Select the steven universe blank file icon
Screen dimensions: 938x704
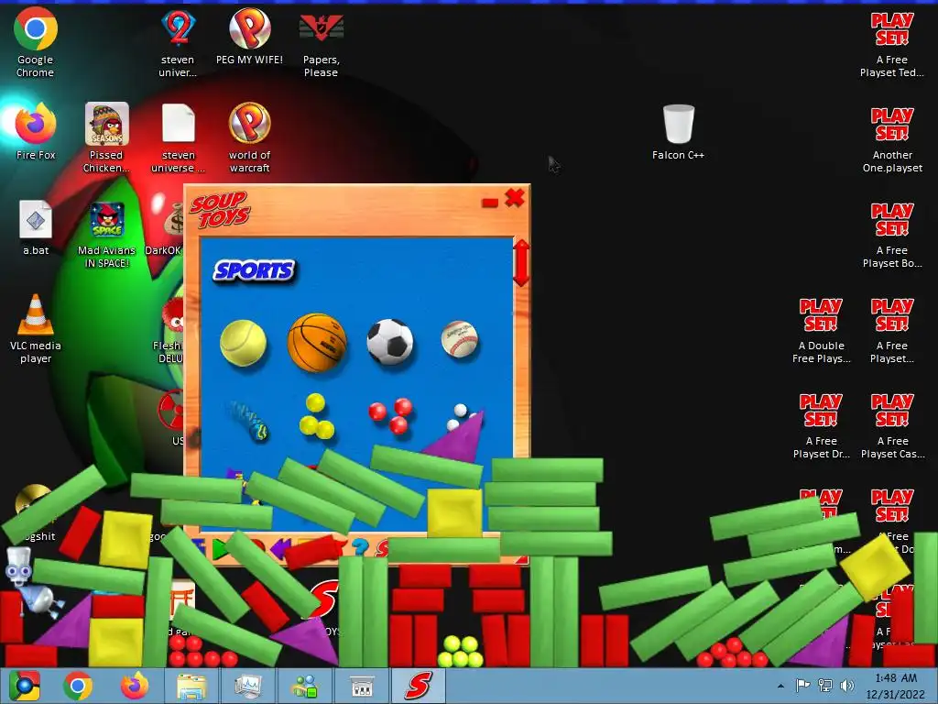pyautogui.click(x=179, y=137)
